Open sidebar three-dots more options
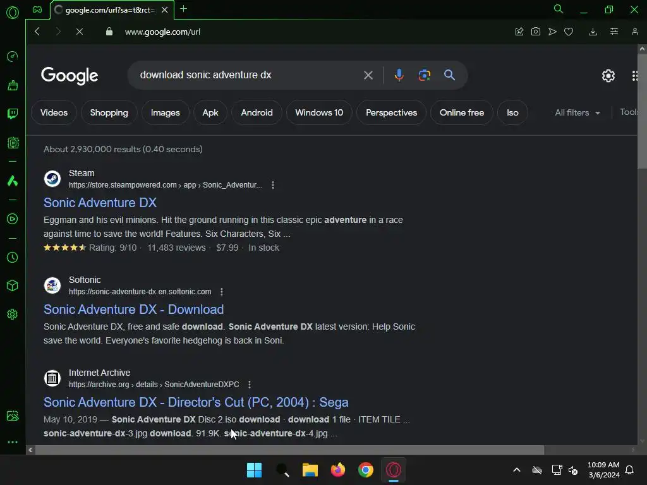 [13, 442]
